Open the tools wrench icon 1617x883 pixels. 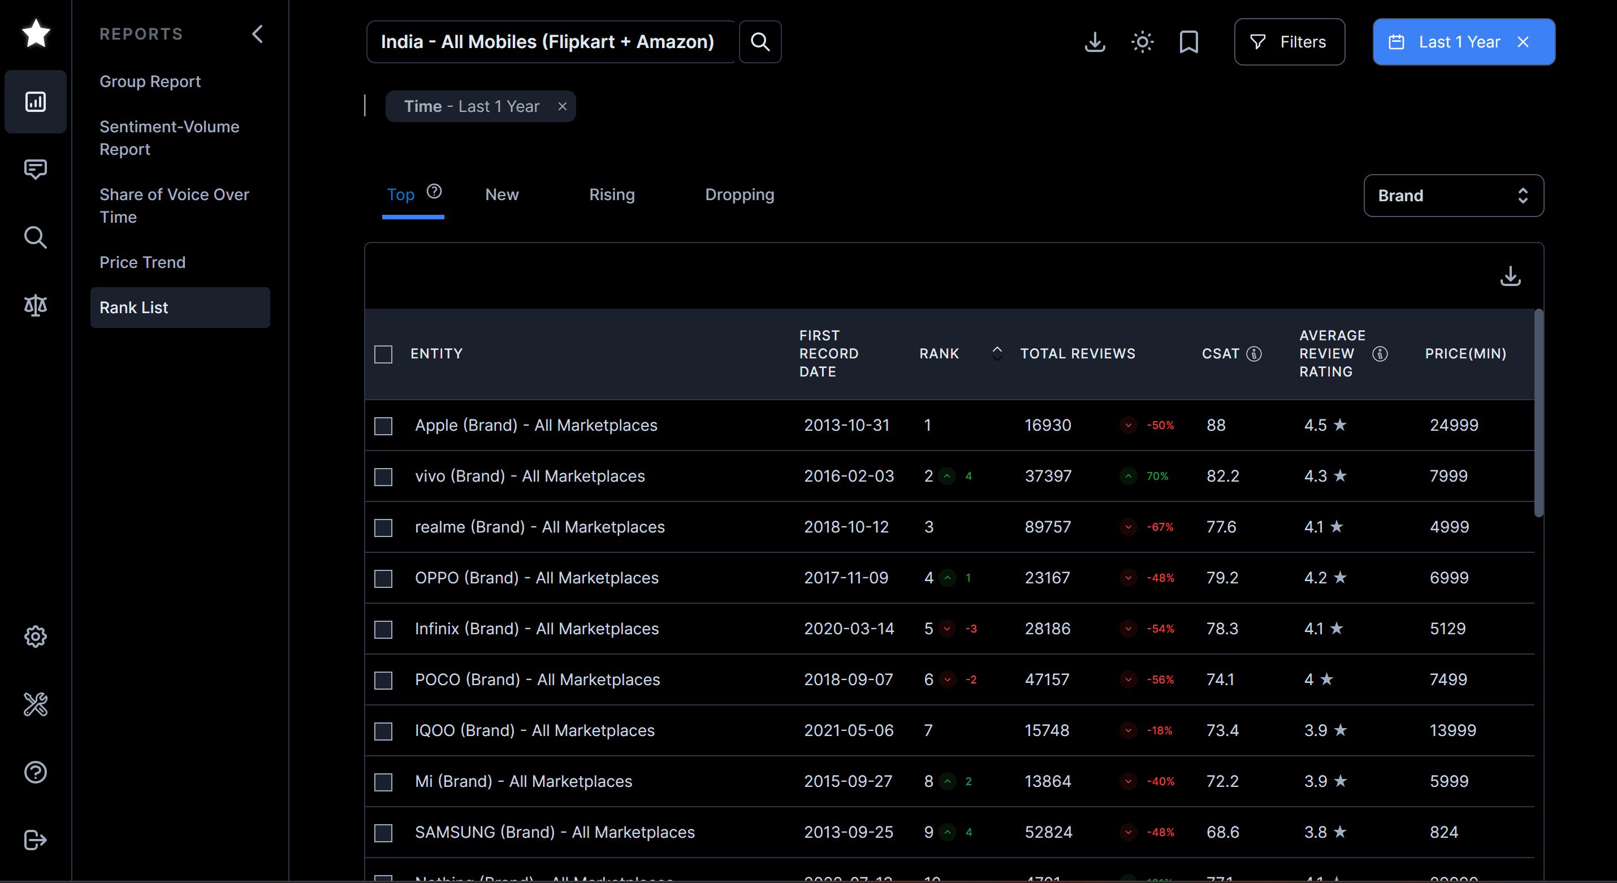coord(36,704)
